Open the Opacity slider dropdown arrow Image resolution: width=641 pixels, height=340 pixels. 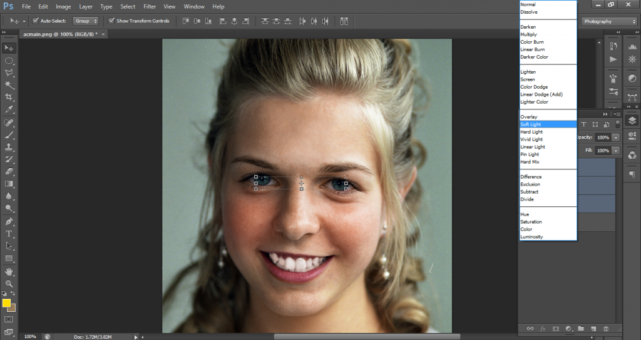point(616,137)
